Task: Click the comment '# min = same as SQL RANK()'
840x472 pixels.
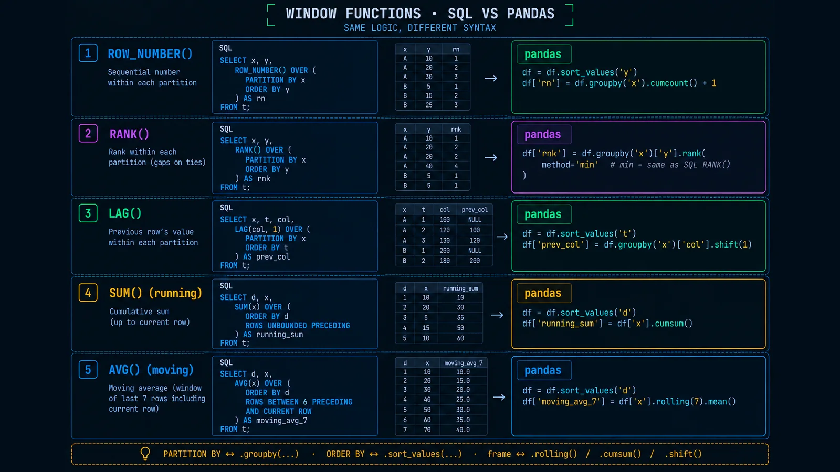Action: pyautogui.click(x=670, y=165)
